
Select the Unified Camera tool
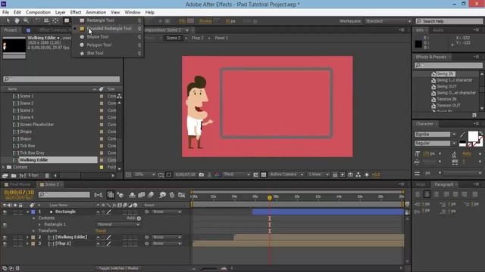tap(46, 20)
